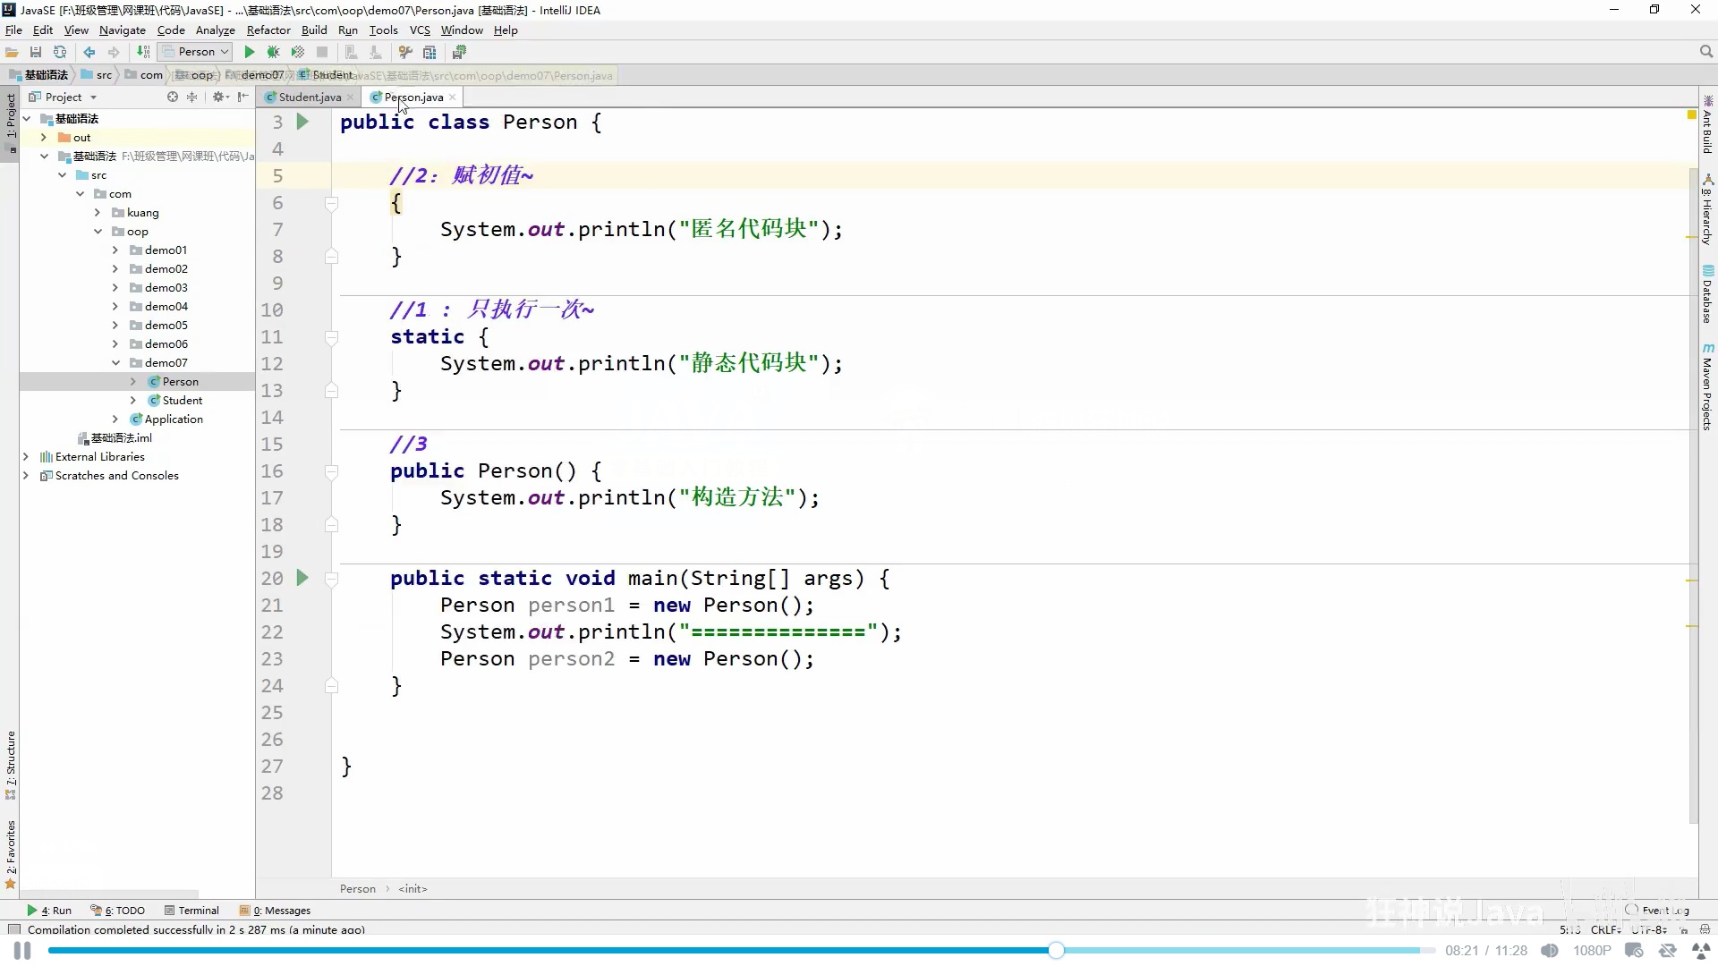The width and height of the screenshot is (1718, 966).
Task: Open the Refactor menu
Action: 268,30
